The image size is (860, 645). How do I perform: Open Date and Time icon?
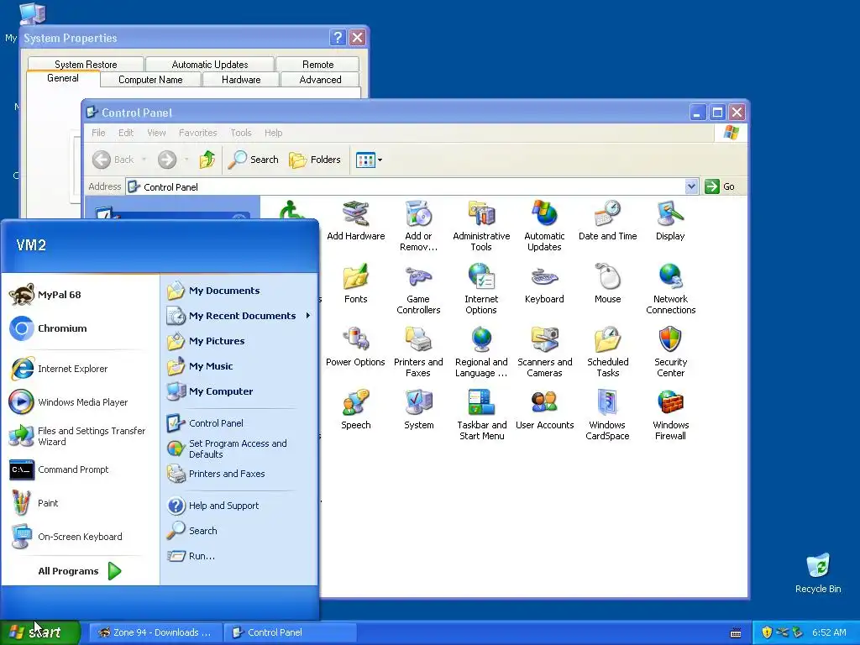(x=607, y=221)
